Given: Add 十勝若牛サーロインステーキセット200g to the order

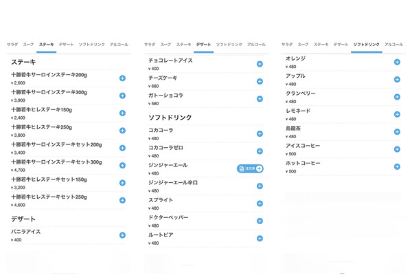Looking at the screenshot, I should click(x=122, y=148).
